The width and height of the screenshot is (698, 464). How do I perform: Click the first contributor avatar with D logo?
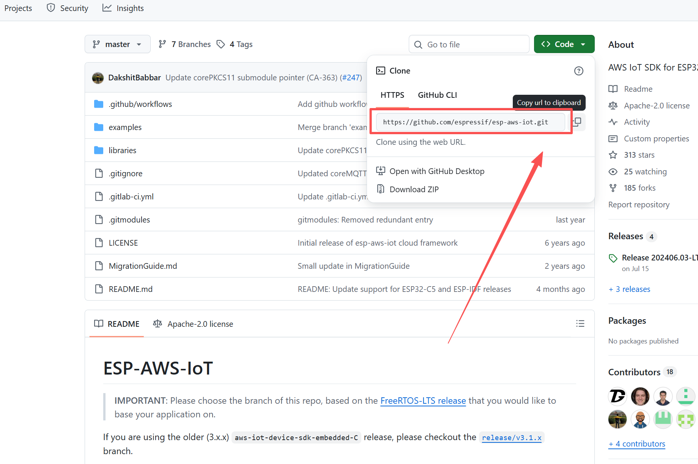pyautogui.click(x=618, y=397)
